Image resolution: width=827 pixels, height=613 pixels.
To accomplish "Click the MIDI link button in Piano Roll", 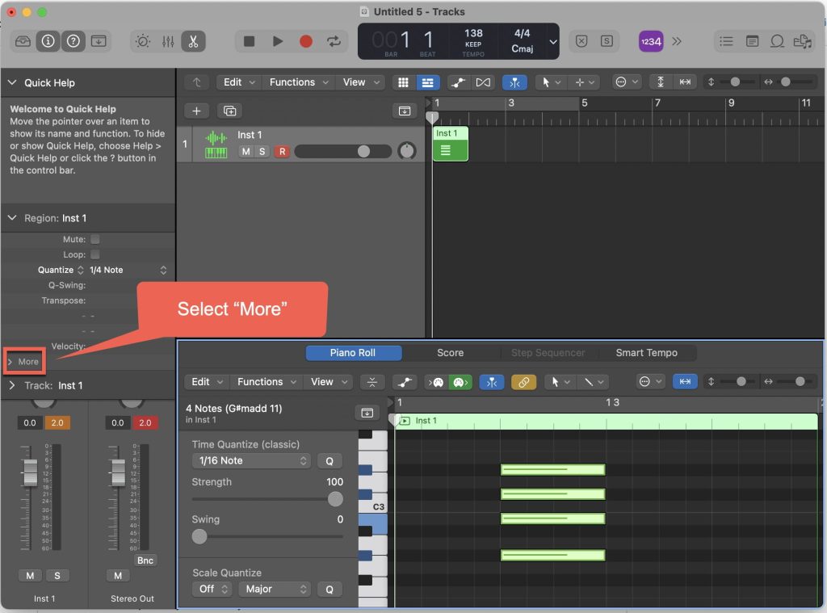I will 523,382.
